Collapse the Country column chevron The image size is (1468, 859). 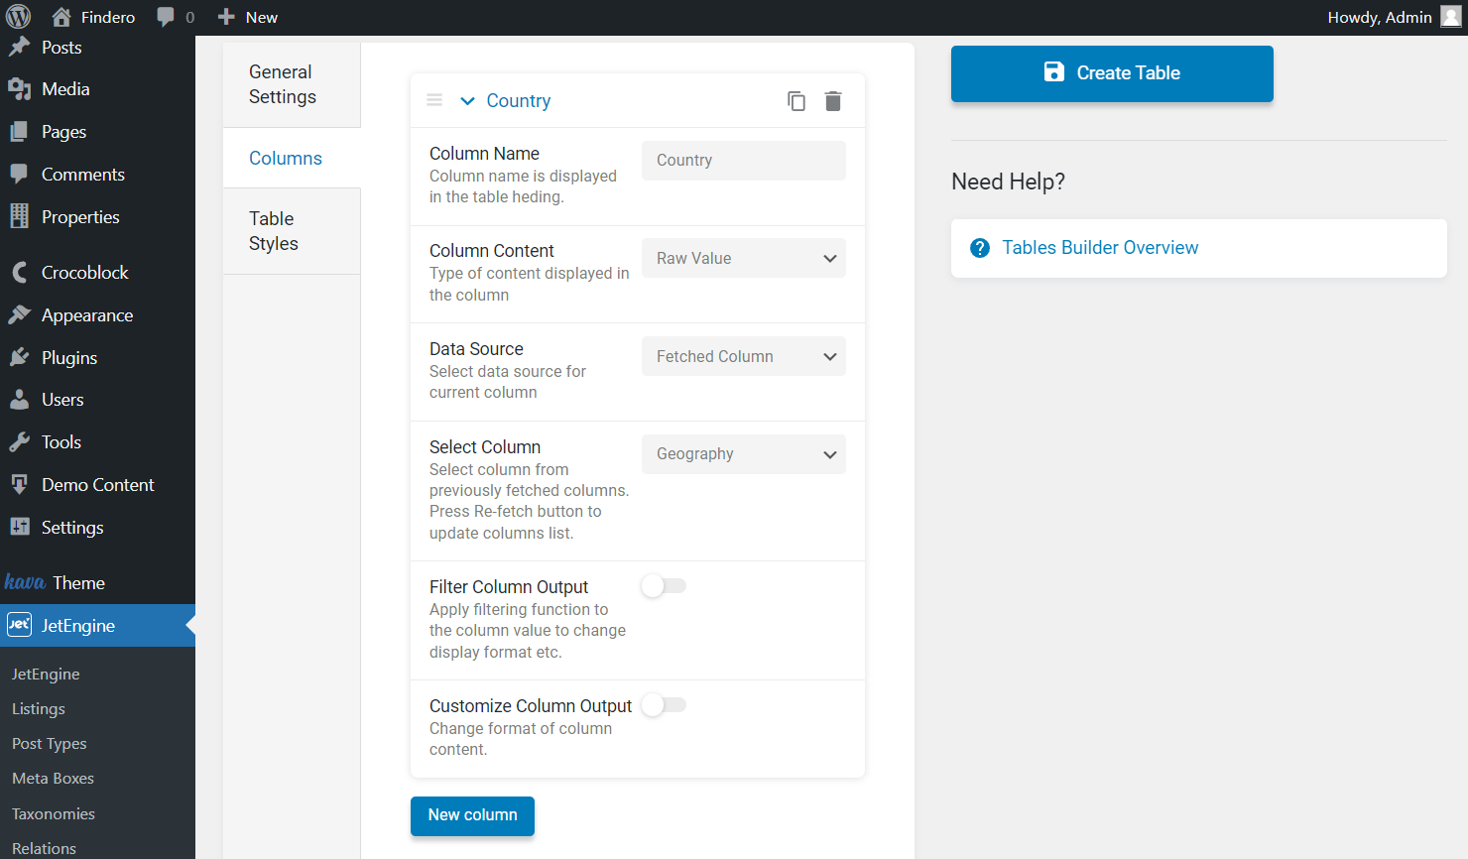[468, 101]
